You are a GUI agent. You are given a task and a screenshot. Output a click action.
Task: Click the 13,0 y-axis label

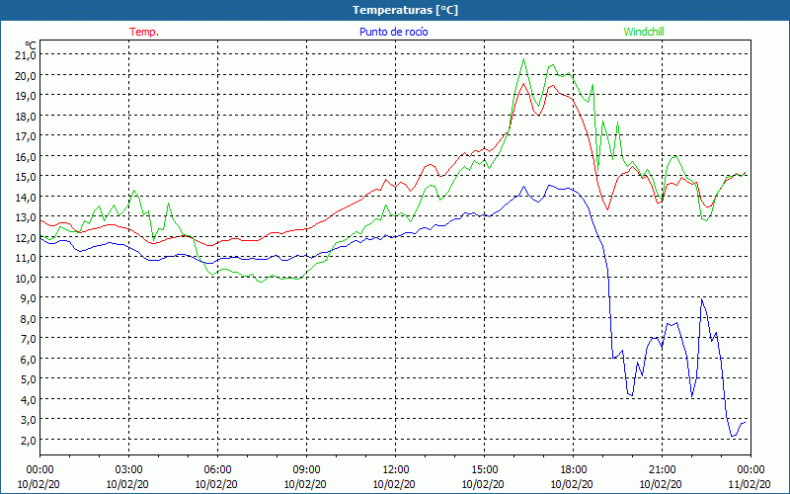point(26,217)
